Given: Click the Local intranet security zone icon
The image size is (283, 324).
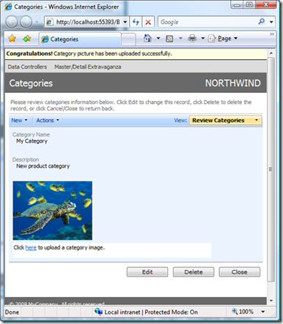Looking at the screenshot, I should coord(98,312).
